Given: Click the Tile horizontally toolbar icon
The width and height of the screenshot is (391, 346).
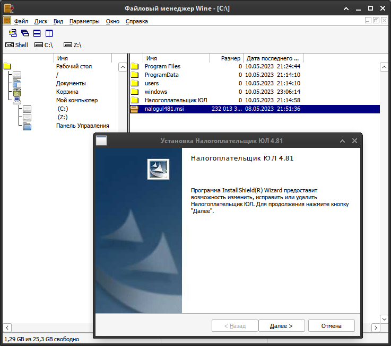Looking at the screenshot, I should pos(37,33).
